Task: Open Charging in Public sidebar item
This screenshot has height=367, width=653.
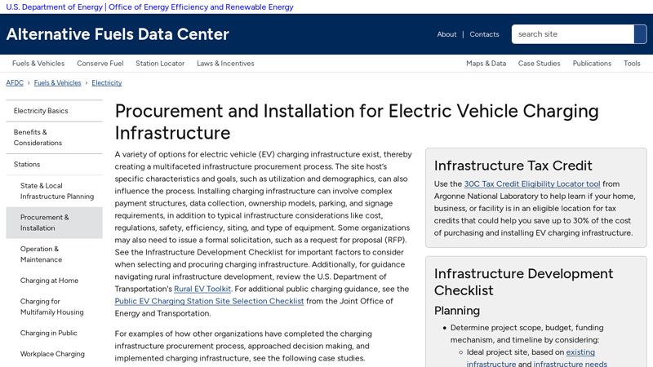Action: pos(54,333)
